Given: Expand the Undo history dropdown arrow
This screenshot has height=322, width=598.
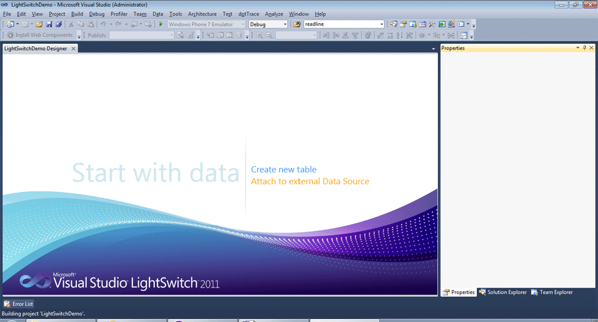Looking at the screenshot, I should [111, 24].
